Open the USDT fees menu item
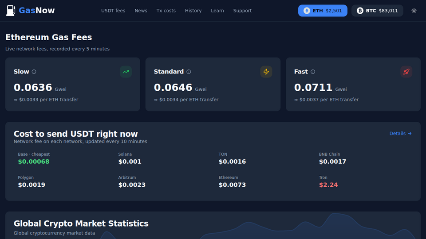The image size is (426, 239). pyautogui.click(x=113, y=11)
